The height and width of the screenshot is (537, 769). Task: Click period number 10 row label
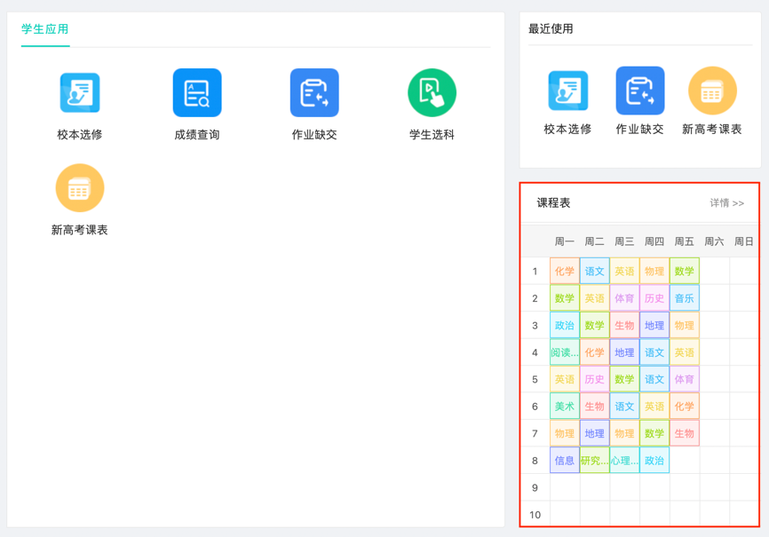coord(535,515)
